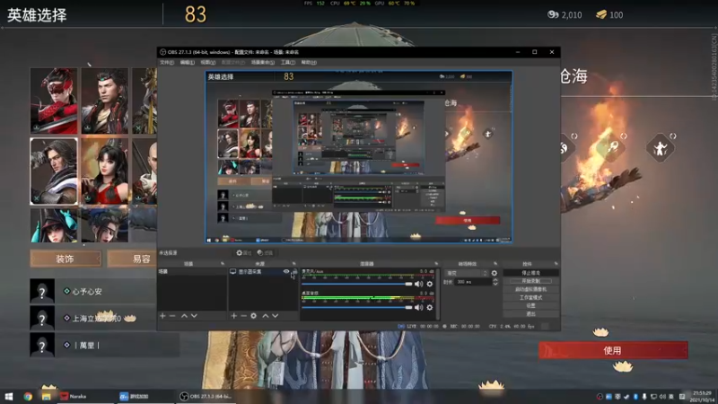Remove the scene with the minus icon
This screenshot has width=718, height=404.
172,316
